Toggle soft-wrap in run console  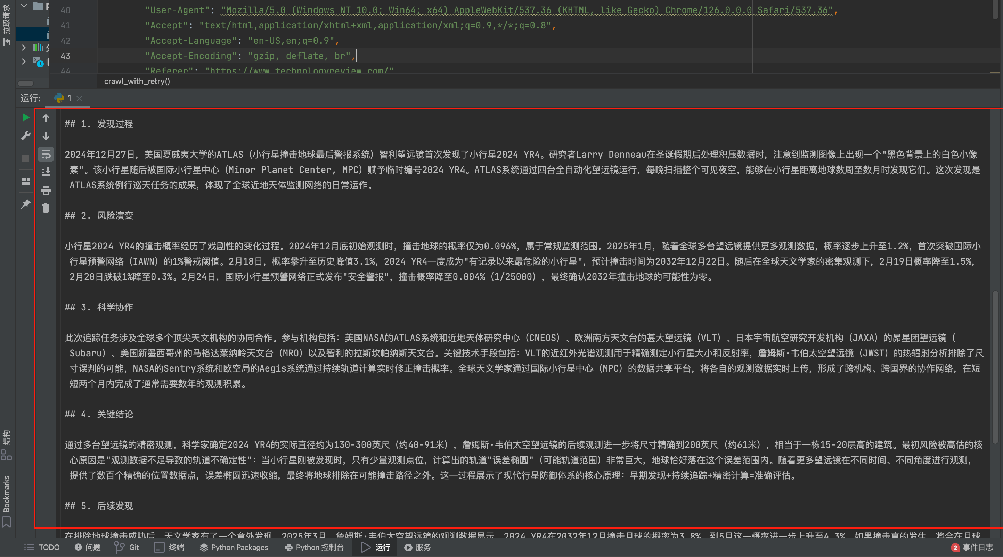46,155
